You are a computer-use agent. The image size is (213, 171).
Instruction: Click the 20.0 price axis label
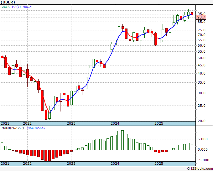pos(201,121)
